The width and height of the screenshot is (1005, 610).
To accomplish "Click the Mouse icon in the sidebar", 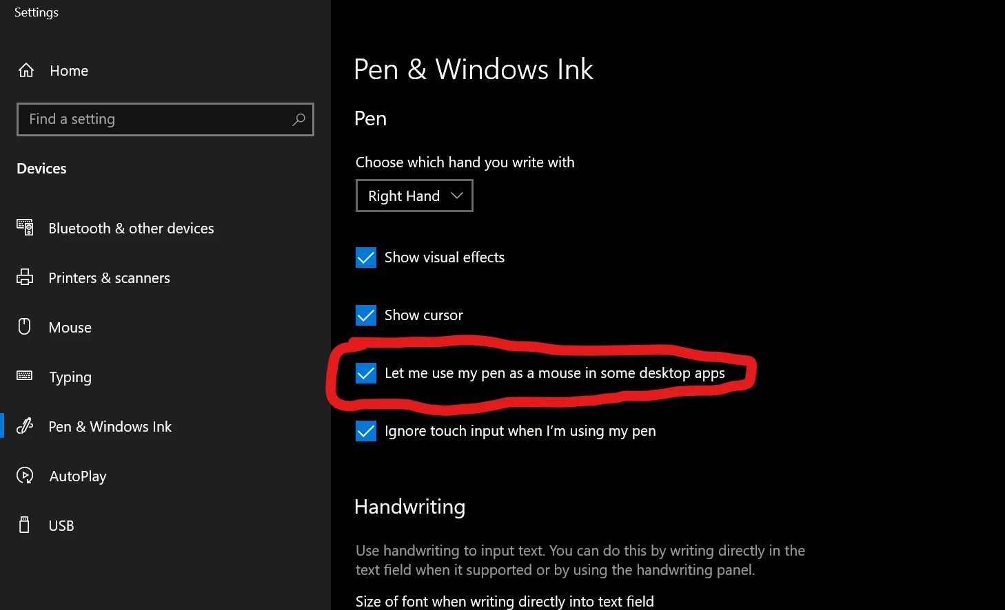I will (x=25, y=326).
